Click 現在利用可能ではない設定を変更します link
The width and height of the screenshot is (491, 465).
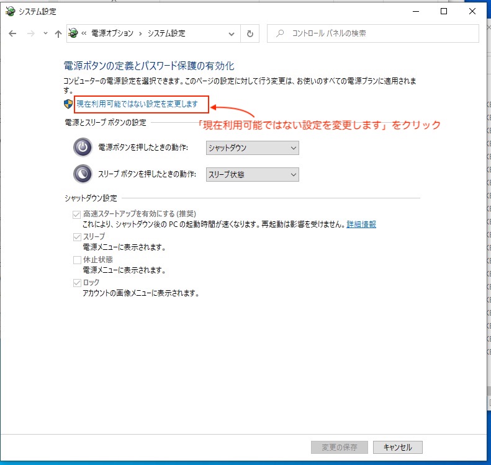137,104
